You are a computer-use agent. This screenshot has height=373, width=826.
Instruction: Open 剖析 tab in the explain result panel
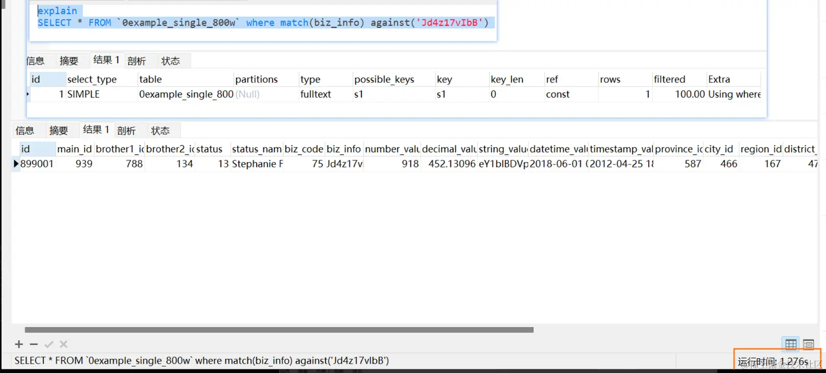pyautogui.click(x=136, y=61)
